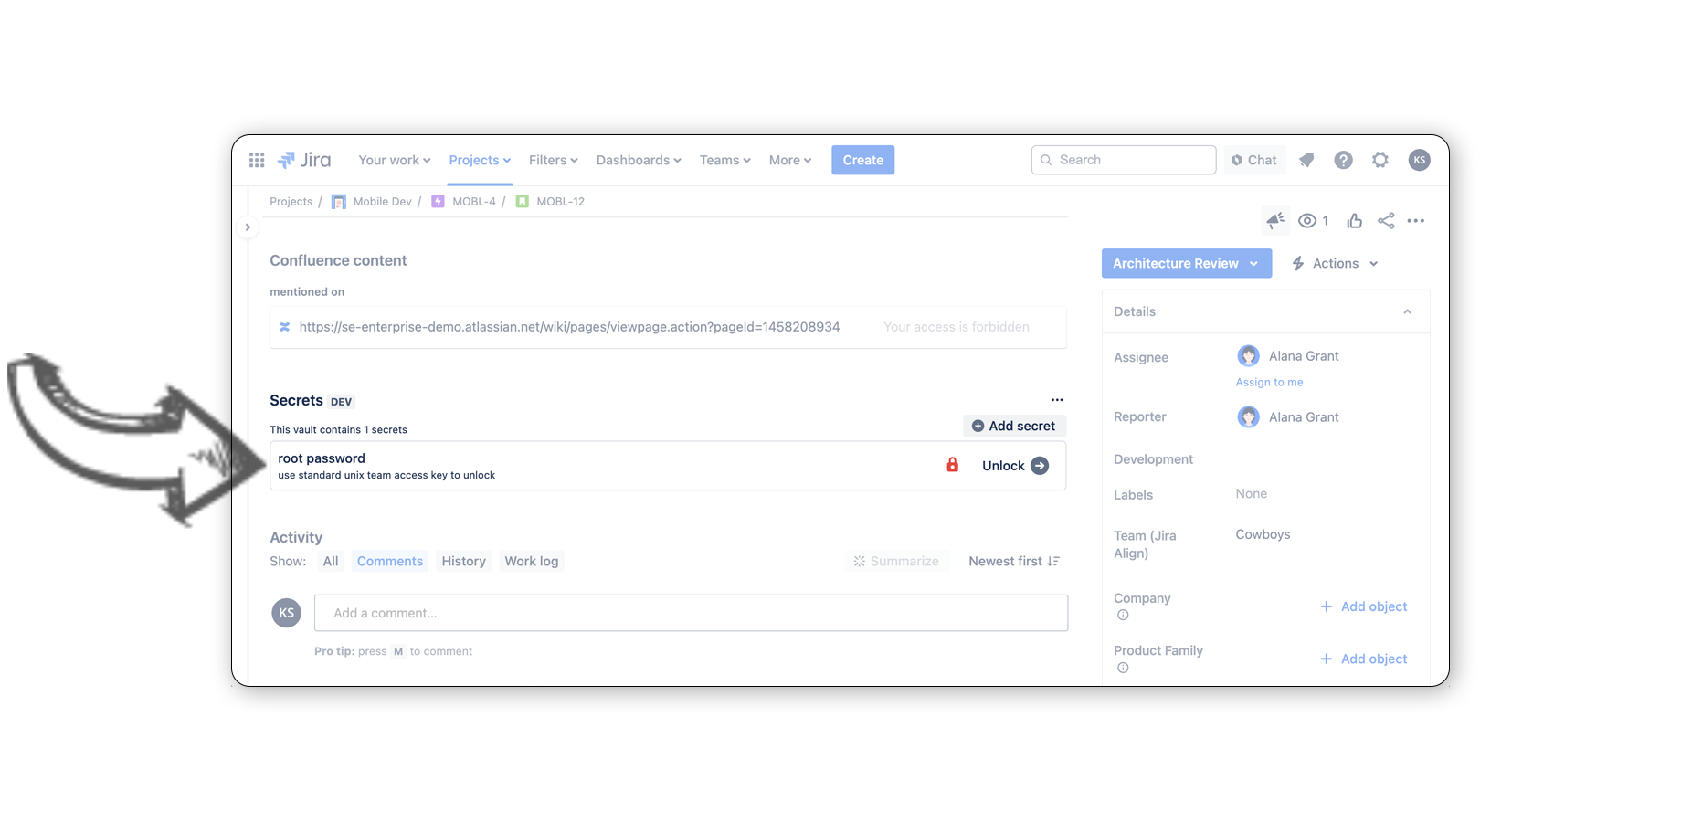Viewport: 1681px width, 822px height.
Task: Click Add secret button
Action: (x=1014, y=426)
